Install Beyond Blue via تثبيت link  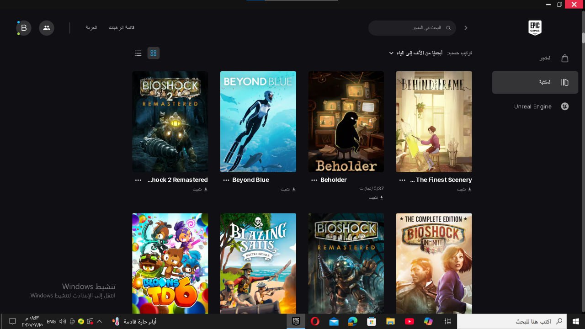[288, 189]
